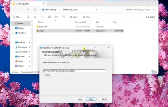Viewport: 168px width, 107px height.
Task: Click the Delete trash icon
Action: [64, 17]
